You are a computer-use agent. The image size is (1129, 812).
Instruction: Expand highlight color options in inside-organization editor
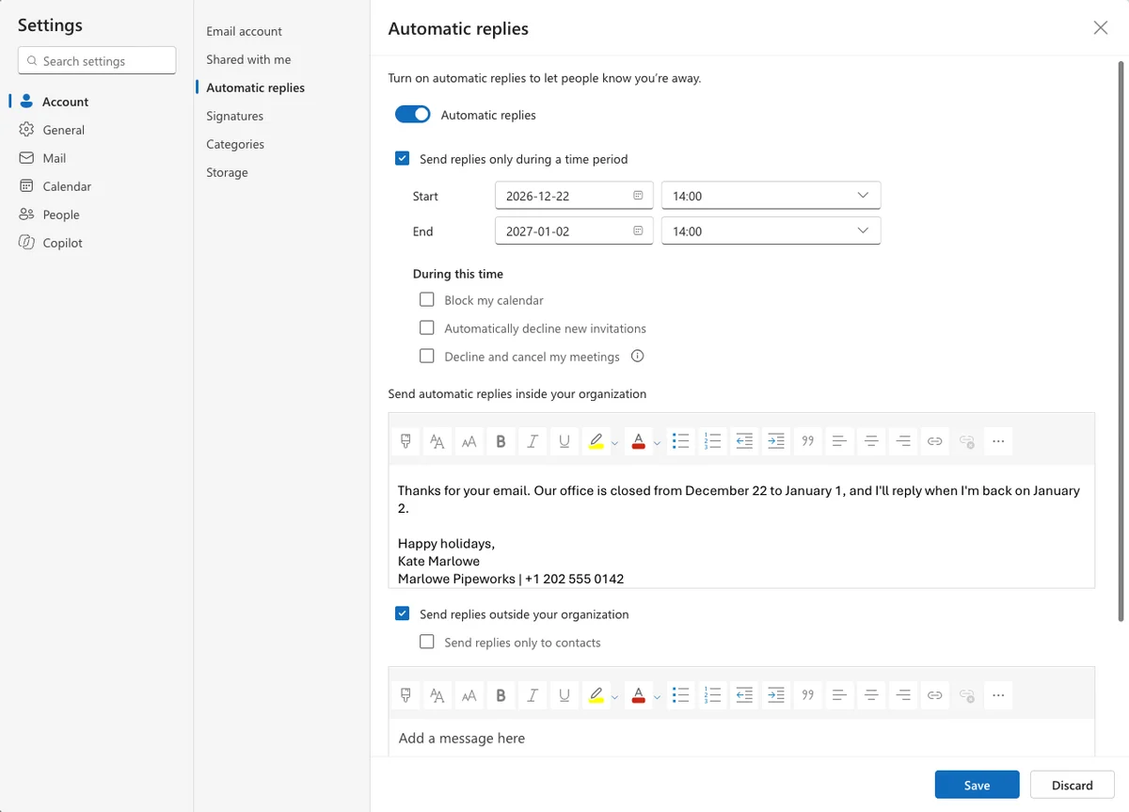tap(615, 442)
